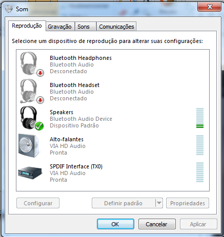The width and height of the screenshot is (224, 237).
Task: Select the SPDIF Interface receiver icon
Action: (x=30, y=173)
